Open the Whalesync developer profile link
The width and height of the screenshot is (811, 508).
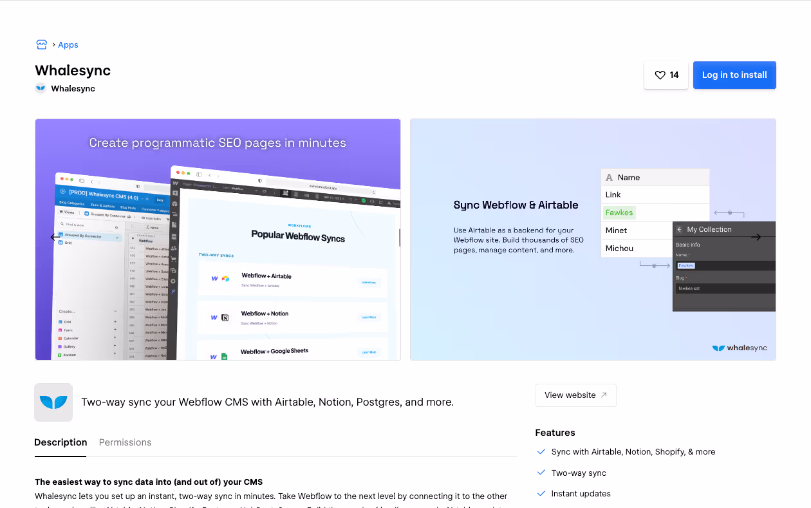click(73, 89)
